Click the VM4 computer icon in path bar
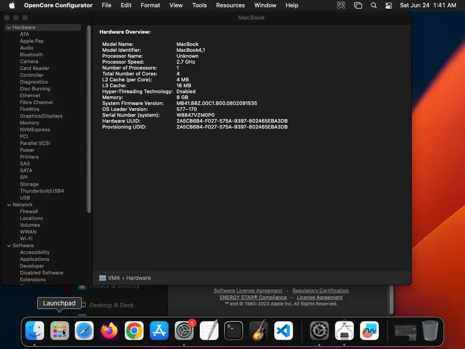465x349 pixels. [x=102, y=278]
